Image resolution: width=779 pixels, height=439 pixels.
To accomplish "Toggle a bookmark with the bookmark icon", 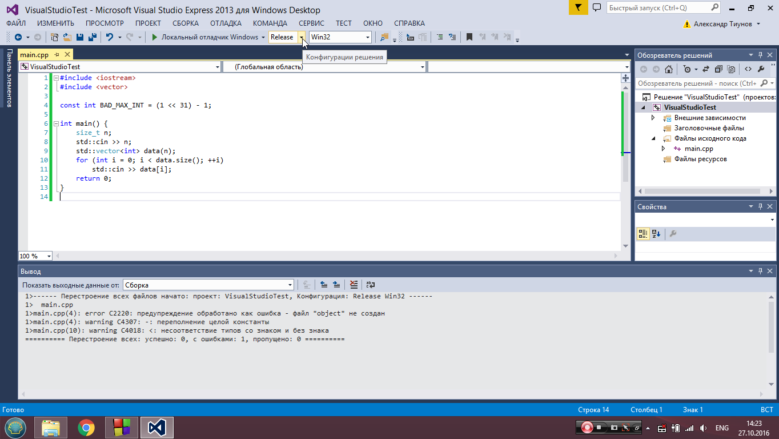I will (469, 37).
